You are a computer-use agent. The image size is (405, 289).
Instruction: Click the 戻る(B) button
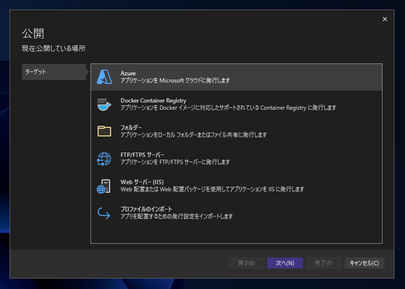(246, 263)
